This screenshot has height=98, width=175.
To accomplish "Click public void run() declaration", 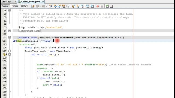I will click(45, 54).
